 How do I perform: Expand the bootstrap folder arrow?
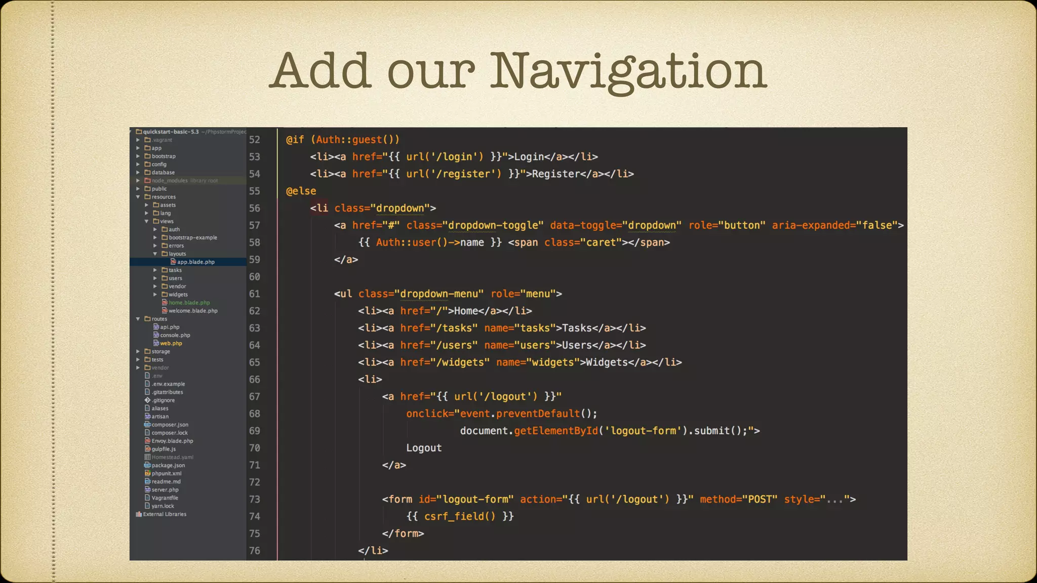[138, 156]
